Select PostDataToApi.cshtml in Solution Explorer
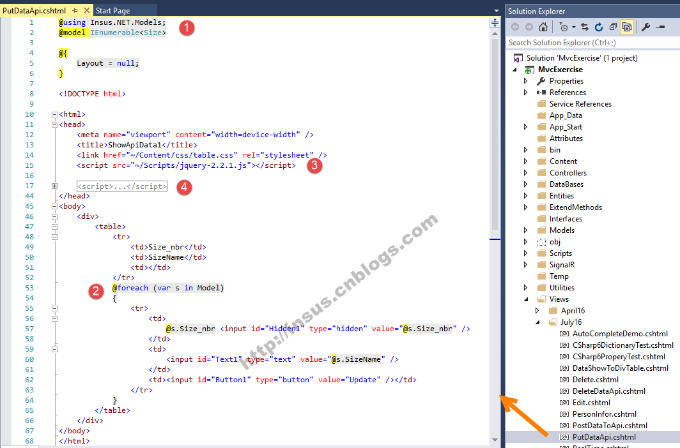Image resolution: width=680 pixels, height=448 pixels. [x=609, y=426]
